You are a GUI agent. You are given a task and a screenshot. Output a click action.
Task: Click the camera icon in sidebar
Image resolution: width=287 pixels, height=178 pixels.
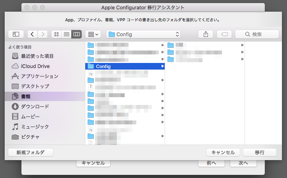pos(15,137)
